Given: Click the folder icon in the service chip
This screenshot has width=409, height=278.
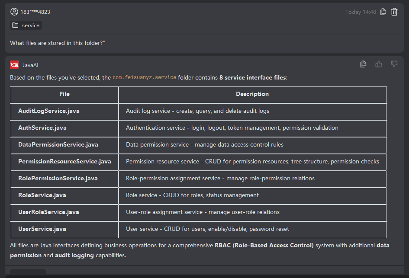Looking at the screenshot, I should click(x=16, y=26).
